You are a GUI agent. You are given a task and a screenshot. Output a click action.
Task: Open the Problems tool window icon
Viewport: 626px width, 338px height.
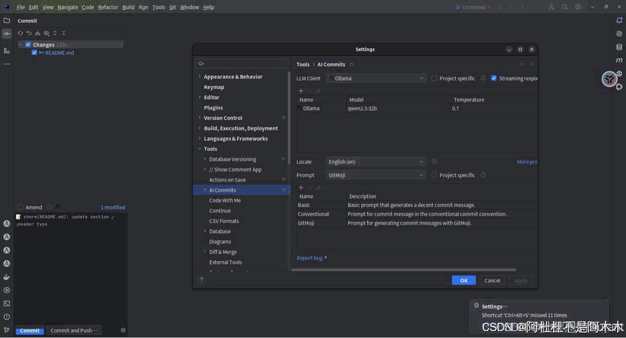6,317
